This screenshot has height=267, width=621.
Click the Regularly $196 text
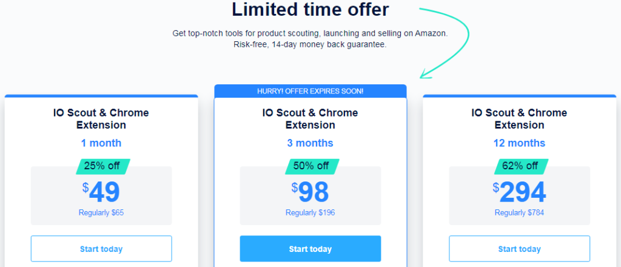tap(310, 213)
